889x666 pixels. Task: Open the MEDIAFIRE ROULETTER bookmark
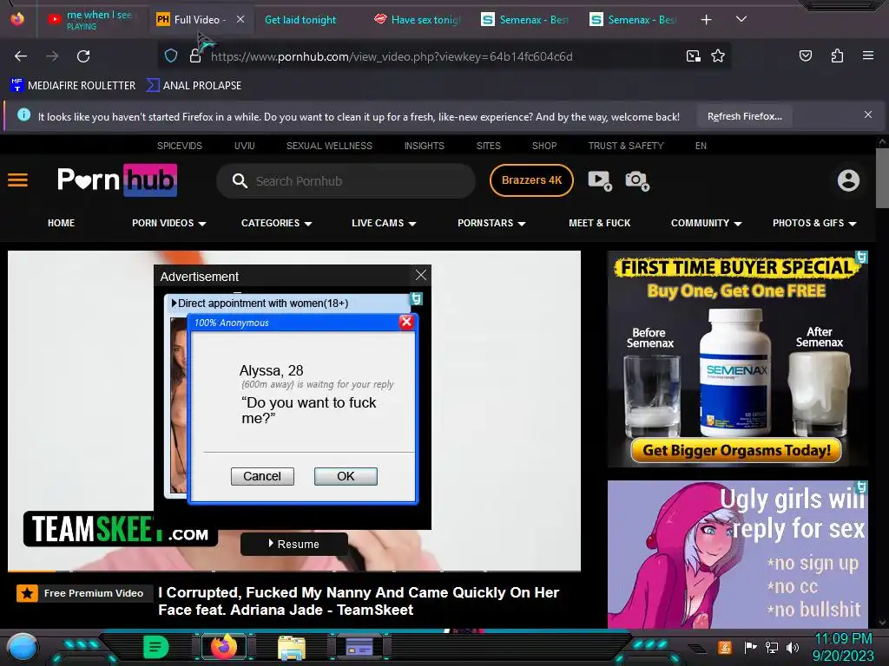pyautogui.click(x=73, y=86)
